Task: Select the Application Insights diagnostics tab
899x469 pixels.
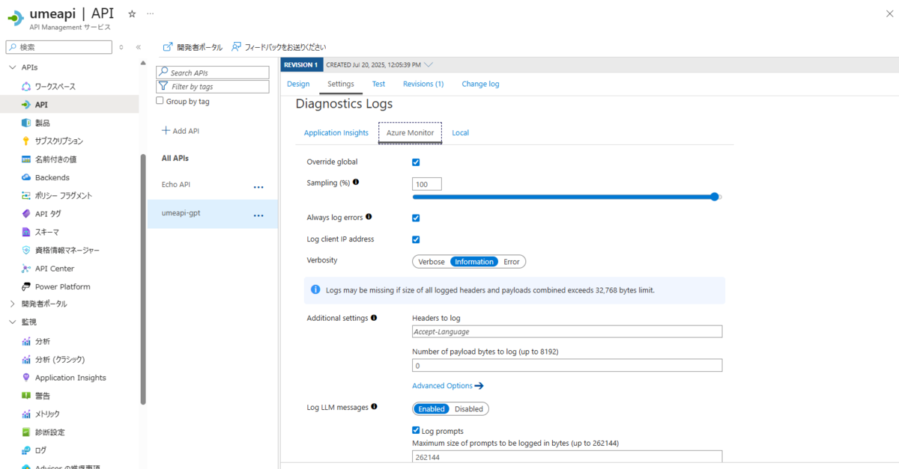Action: click(336, 132)
